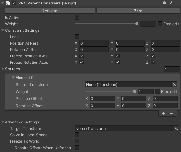Remove selected source with minus button

(171, 113)
